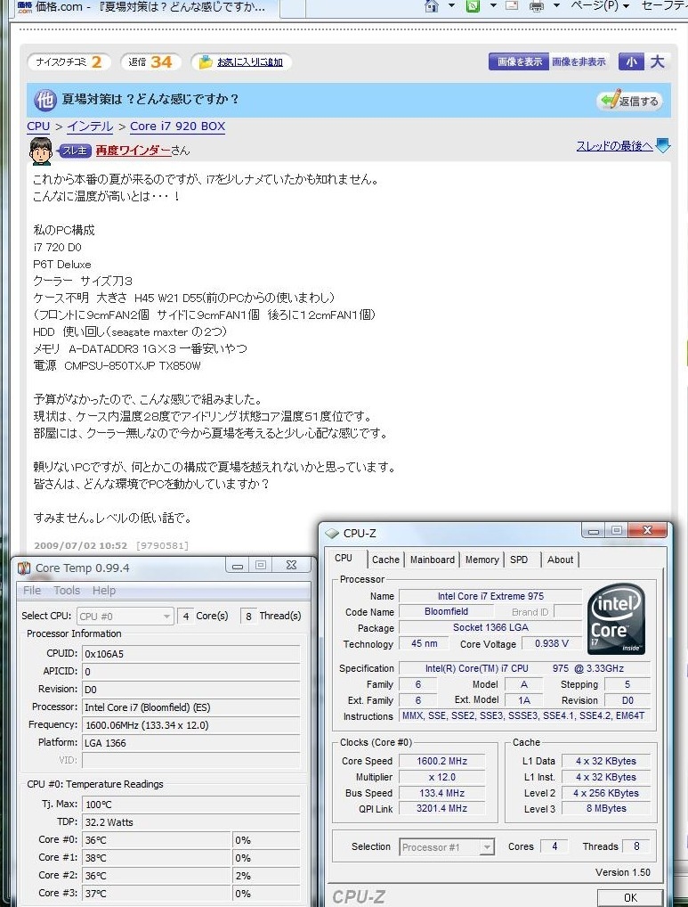Open the インテル breadcrumb link
The height and width of the screenshot is (907, 688).
pyautogui.click(x=90, y=127)
